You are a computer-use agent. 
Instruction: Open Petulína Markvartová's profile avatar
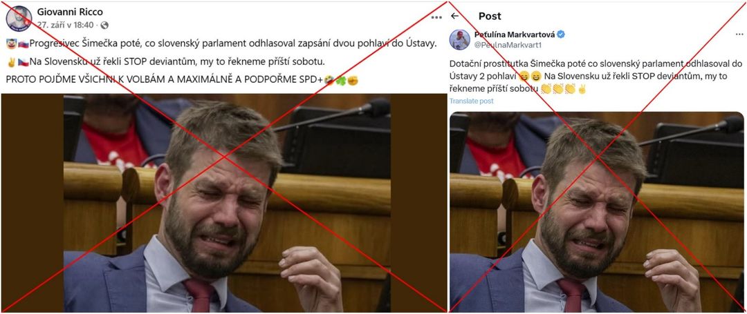[x=460, y=40]
